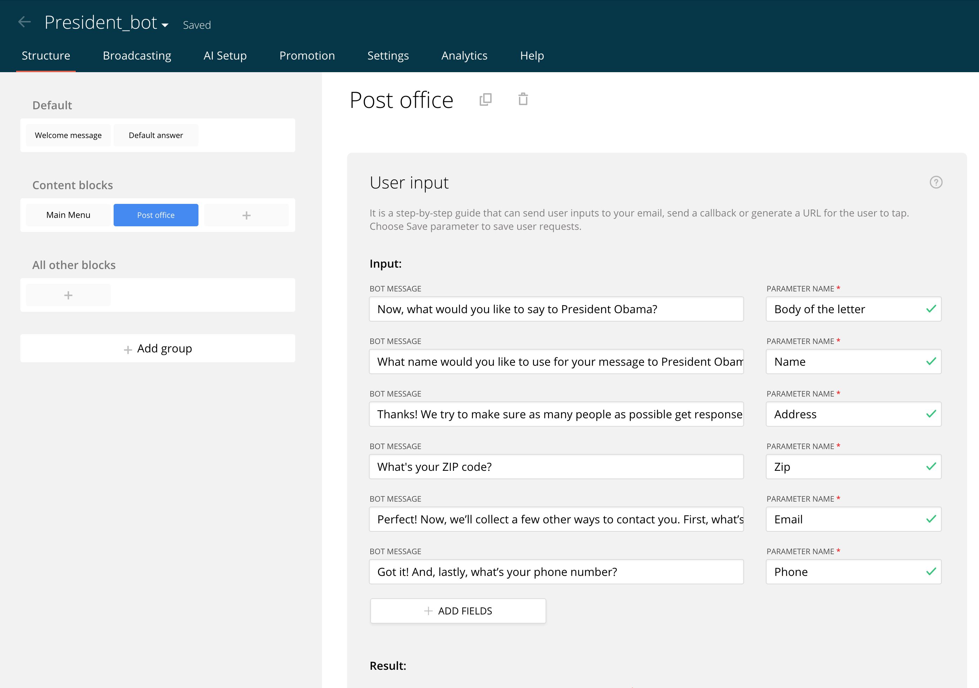
Task: Add new block in Content blocks
Action: pos(246,215)
